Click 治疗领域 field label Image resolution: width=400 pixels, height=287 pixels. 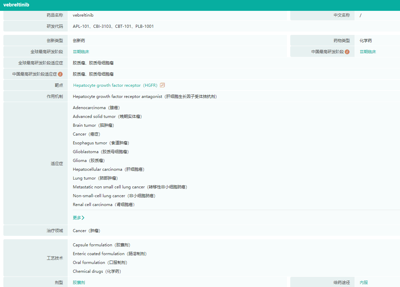coord(55,231)
